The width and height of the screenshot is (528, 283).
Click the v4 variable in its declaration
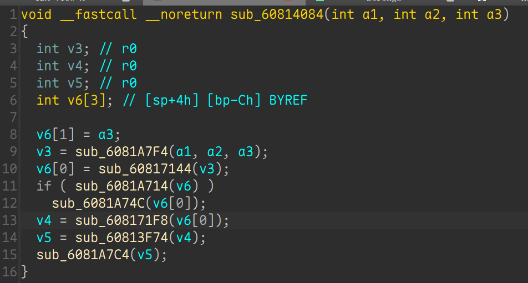75,66
